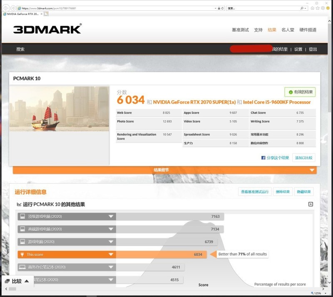
Task: Expand the 顶级游戏电脑 (2020) dropdown
Action: click(111, 216)
